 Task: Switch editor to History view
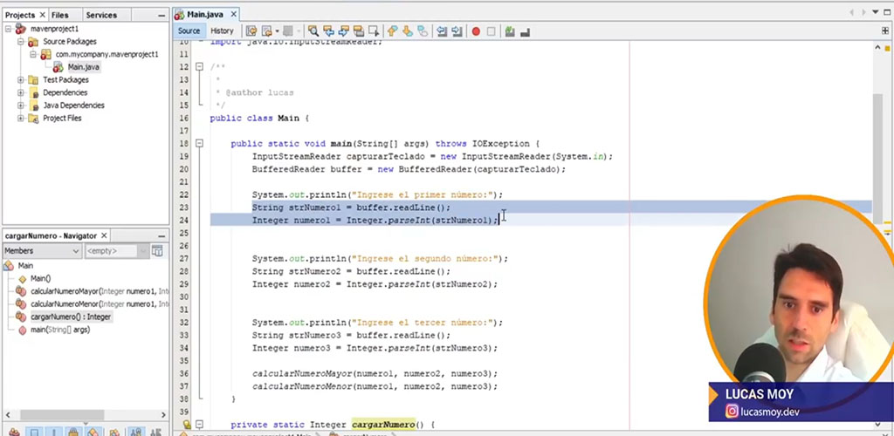pos(222,31)
